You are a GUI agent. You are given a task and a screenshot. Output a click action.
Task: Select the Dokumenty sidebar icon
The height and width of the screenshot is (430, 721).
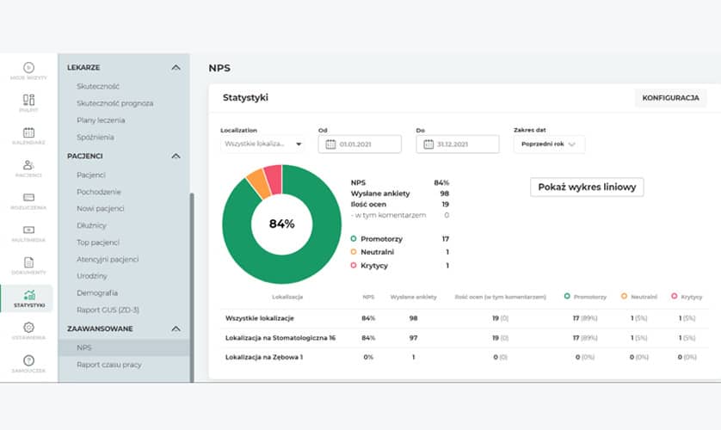[x=28, y=266]
